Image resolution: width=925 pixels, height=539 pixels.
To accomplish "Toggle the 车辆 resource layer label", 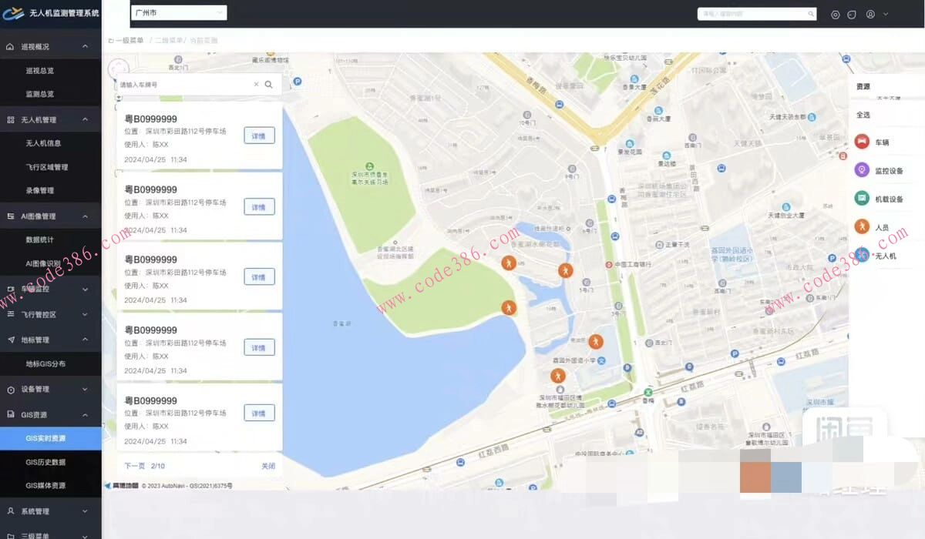I will [x=882, y=143].
